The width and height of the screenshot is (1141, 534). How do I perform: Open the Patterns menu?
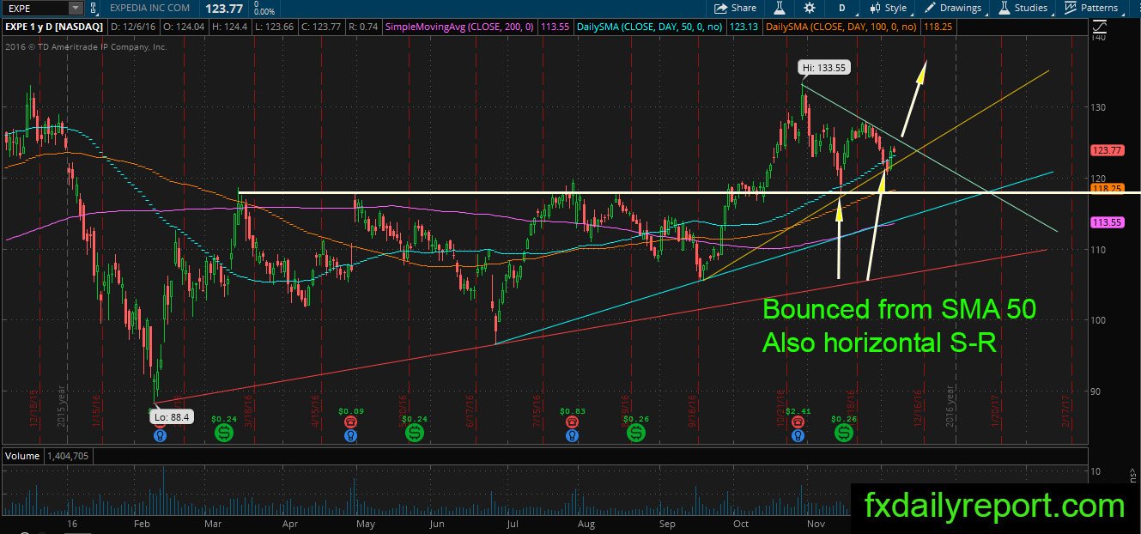[1091, 8]
